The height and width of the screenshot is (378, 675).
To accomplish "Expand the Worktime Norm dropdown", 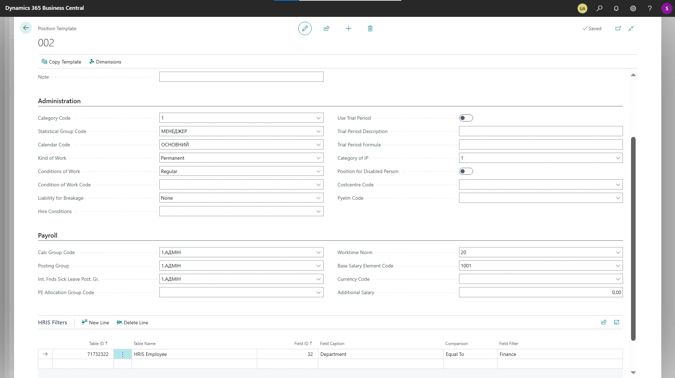I will [x=618, y=252].
